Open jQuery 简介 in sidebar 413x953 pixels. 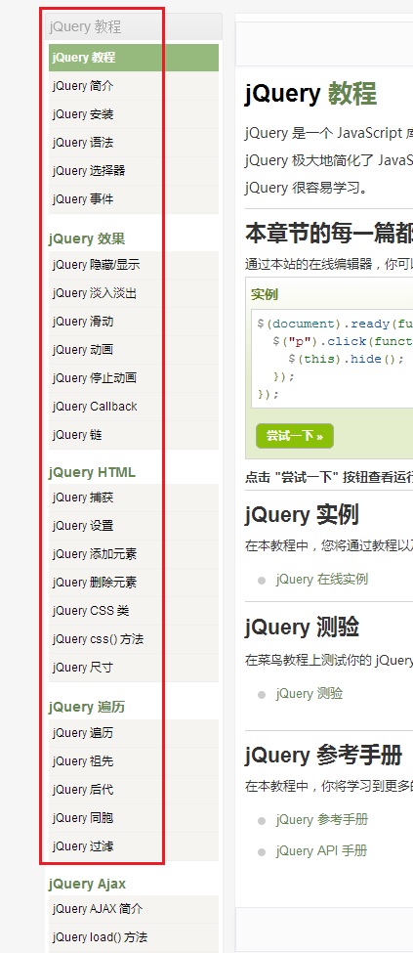134,86
